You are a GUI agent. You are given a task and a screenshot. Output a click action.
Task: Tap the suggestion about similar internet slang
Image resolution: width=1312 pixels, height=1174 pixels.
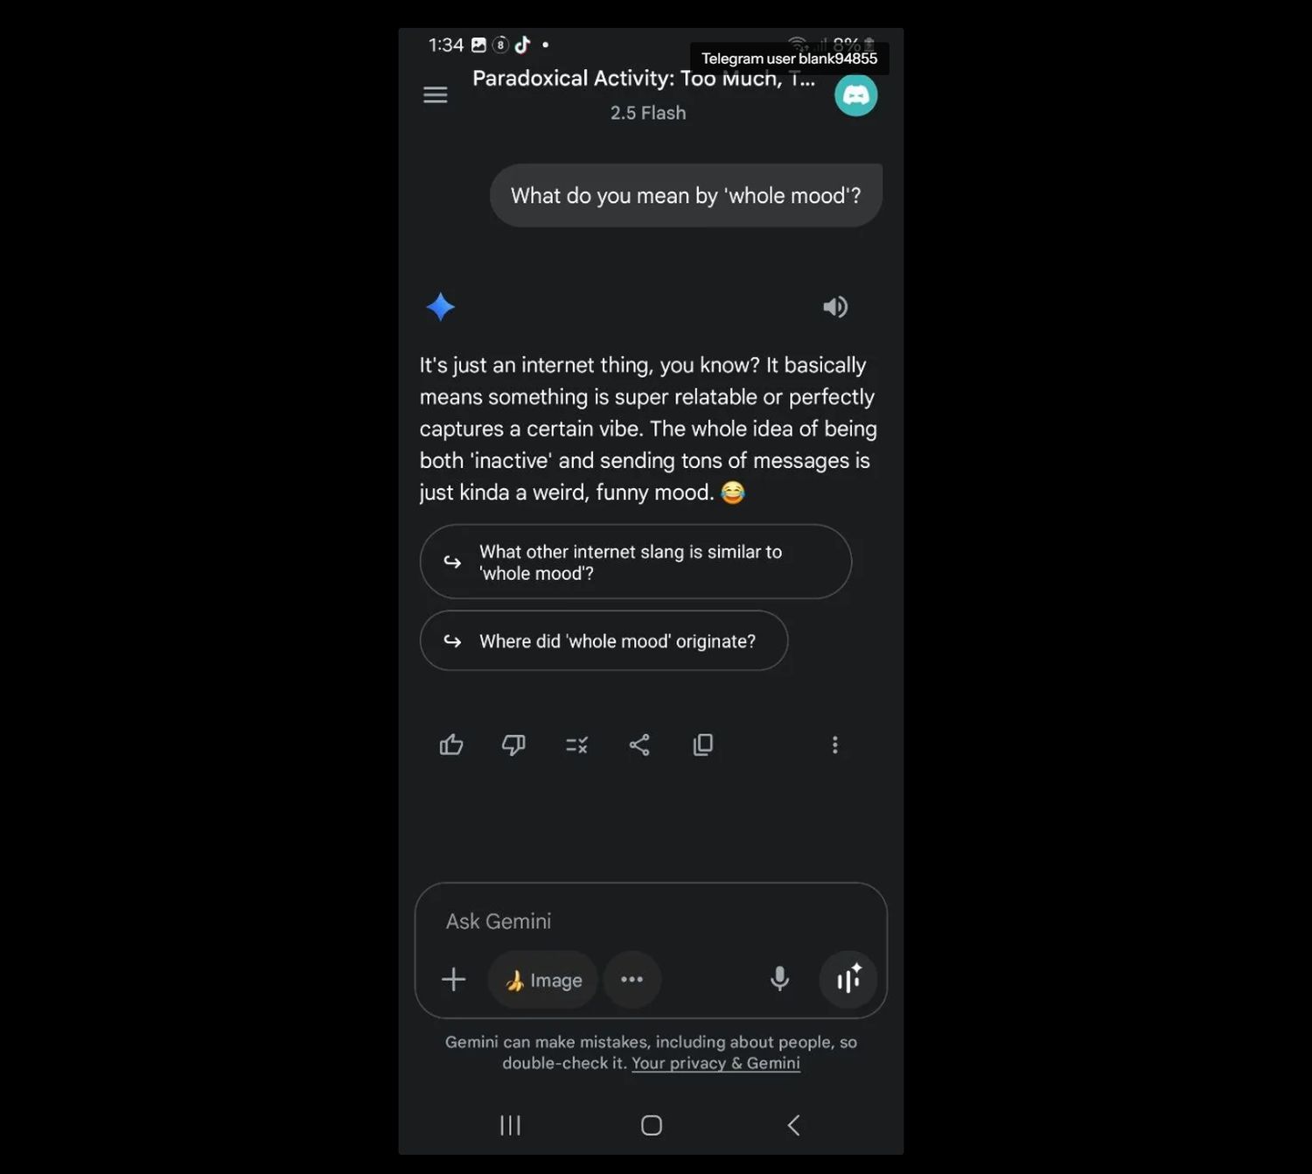[636, 562]
